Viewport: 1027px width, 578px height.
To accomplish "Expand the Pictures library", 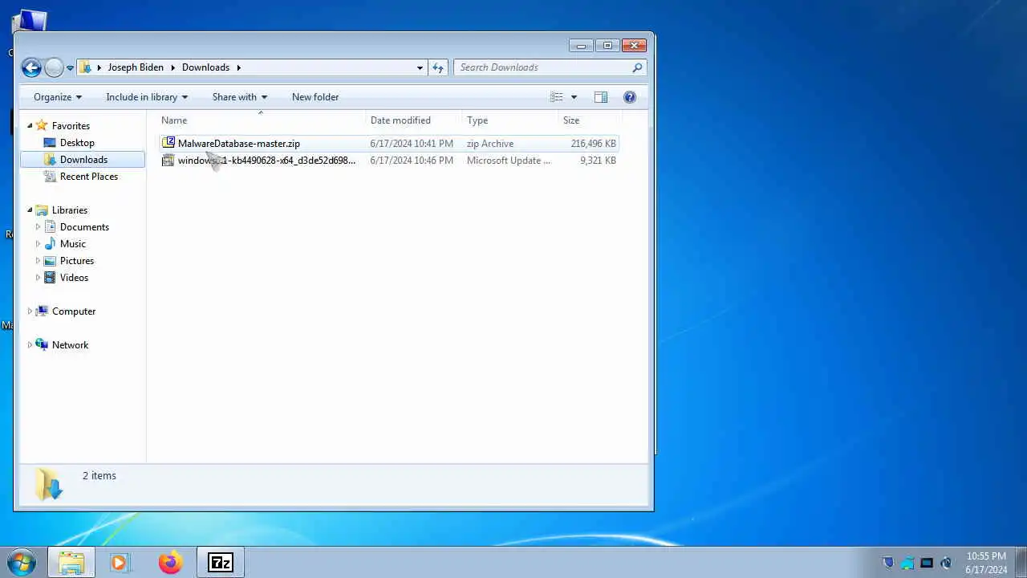I will click(x=37, y=261).
